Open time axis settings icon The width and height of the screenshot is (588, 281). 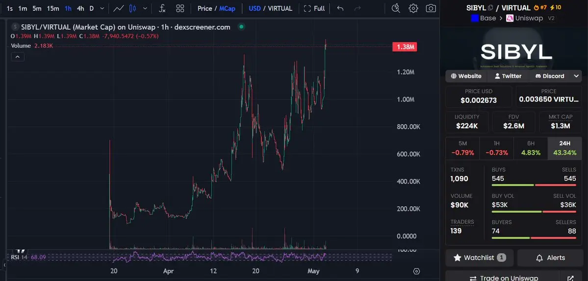click(416, 271)
